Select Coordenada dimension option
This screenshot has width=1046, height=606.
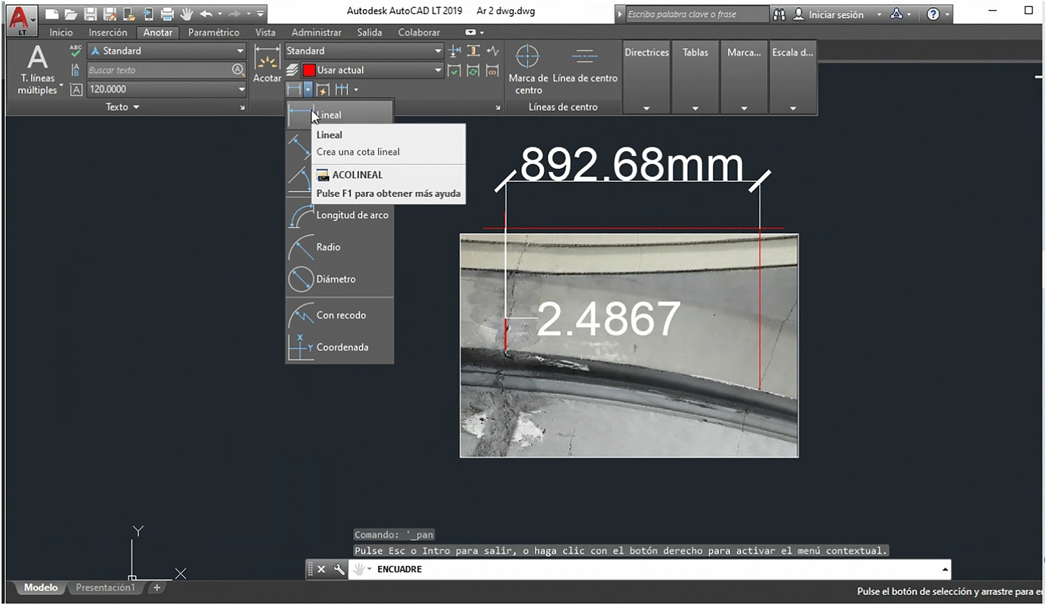tap(339, 347)
